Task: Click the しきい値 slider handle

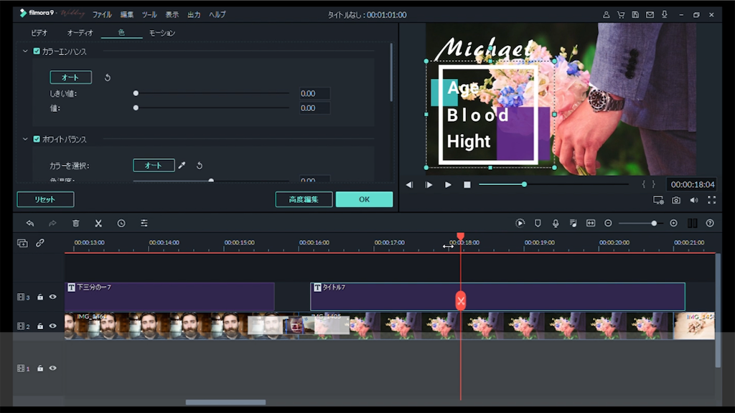Action: click(136, 93)
